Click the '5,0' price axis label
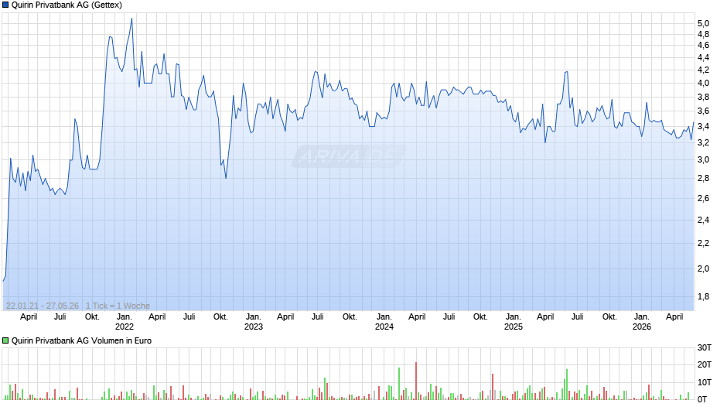The image size is (727, 407). 703,24
